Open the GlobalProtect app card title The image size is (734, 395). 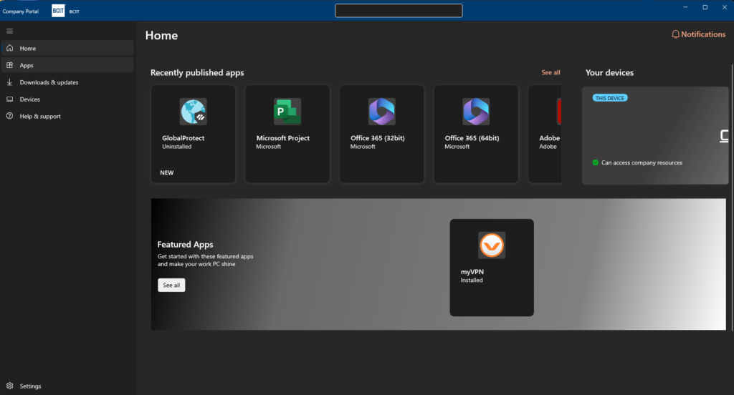pyautogui.click(x=183, y=138)
